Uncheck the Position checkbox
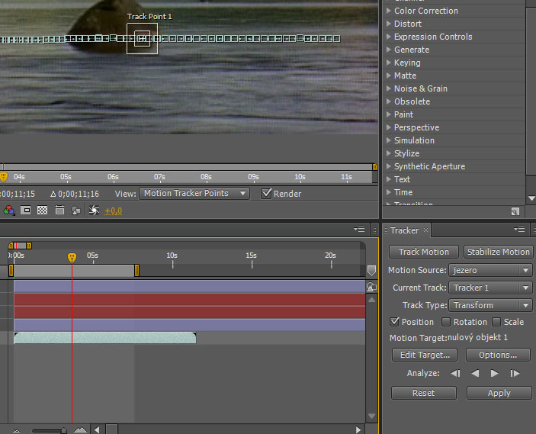 click(394, 322)
